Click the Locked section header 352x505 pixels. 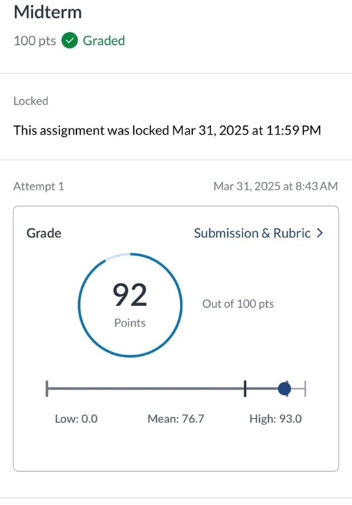tap(31, 101)
